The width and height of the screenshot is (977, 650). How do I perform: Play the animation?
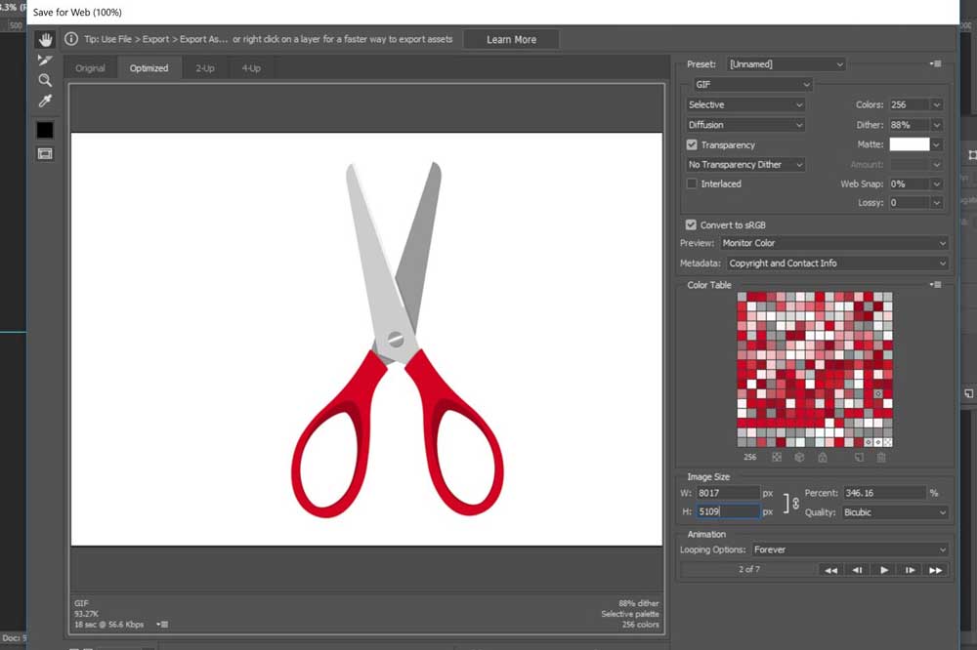[884, 570]
